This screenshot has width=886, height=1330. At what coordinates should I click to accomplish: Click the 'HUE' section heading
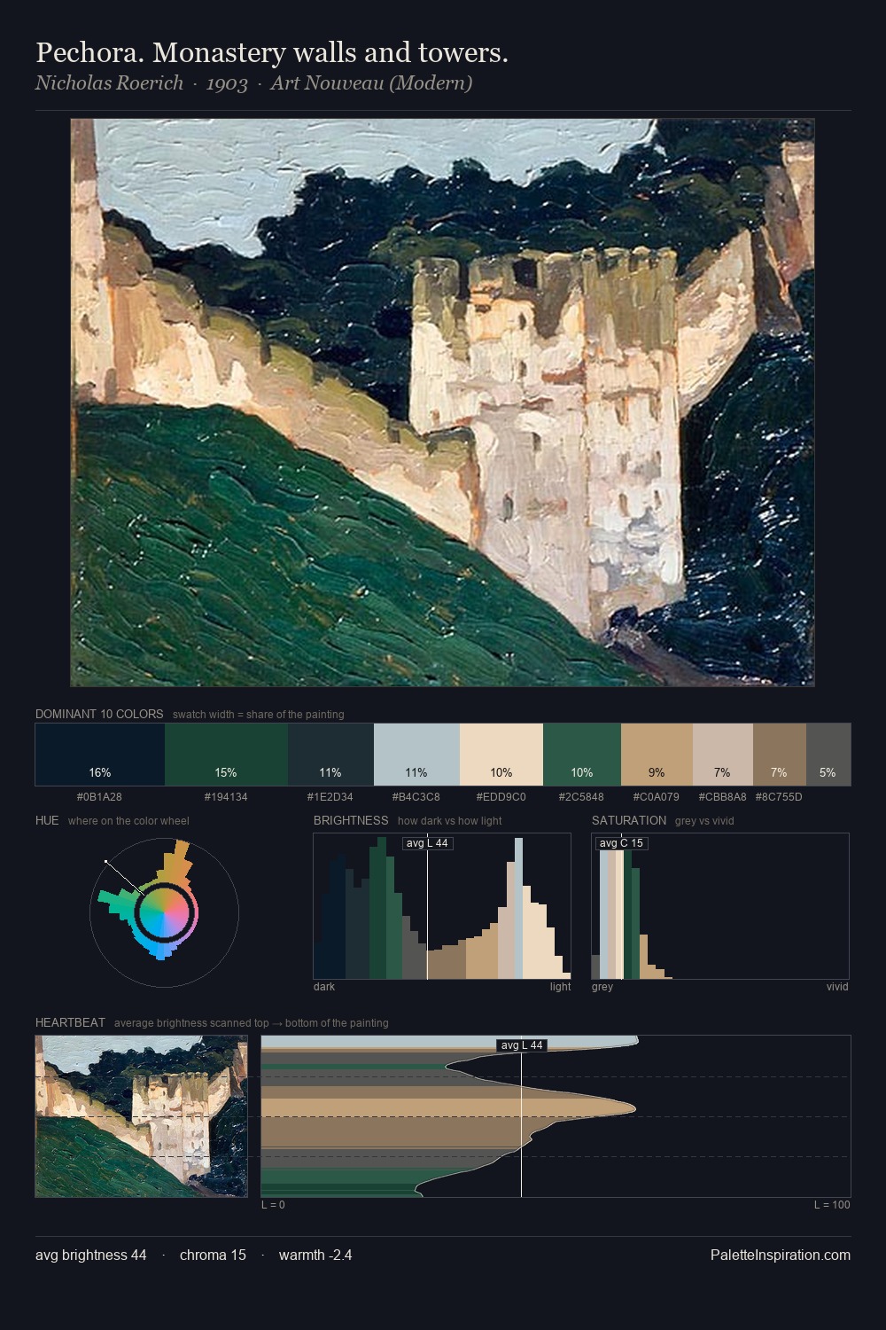pos(47,820)
